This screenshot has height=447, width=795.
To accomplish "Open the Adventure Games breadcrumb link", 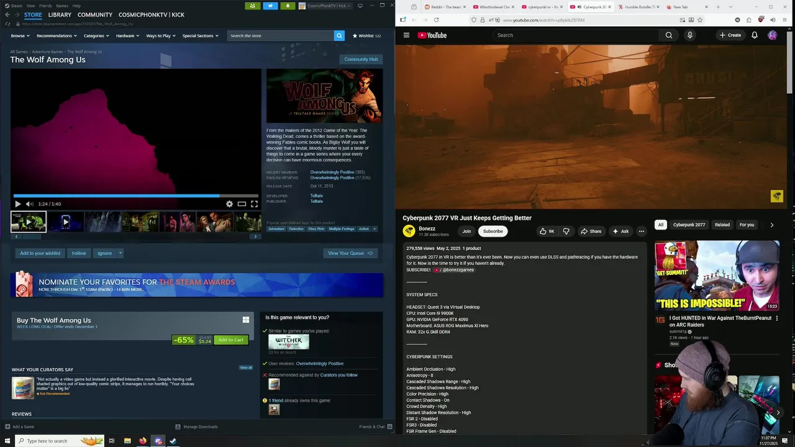I will [48, 52].
